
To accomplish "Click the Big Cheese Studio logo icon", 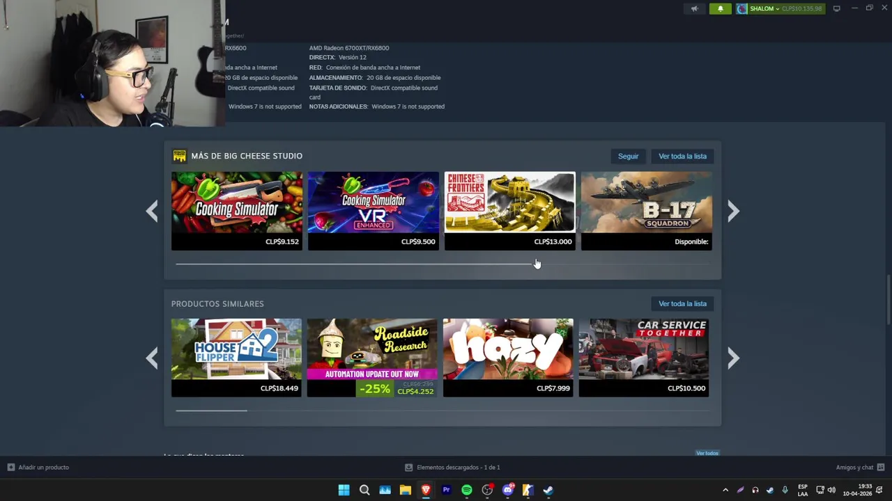I will (179, 156).
